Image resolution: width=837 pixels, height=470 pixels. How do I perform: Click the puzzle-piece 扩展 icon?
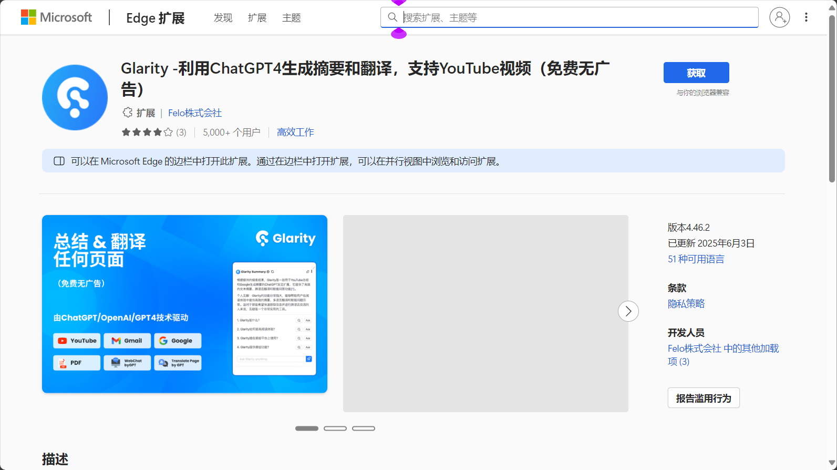[x=128, y=113]
